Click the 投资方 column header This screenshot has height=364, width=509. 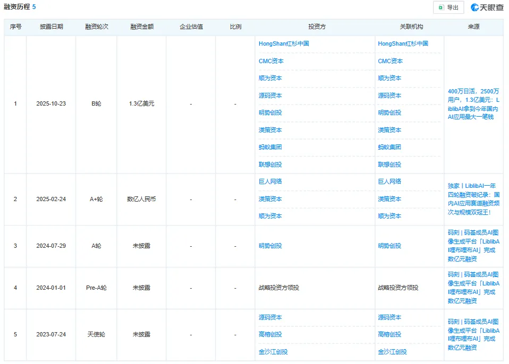point(317,27)
